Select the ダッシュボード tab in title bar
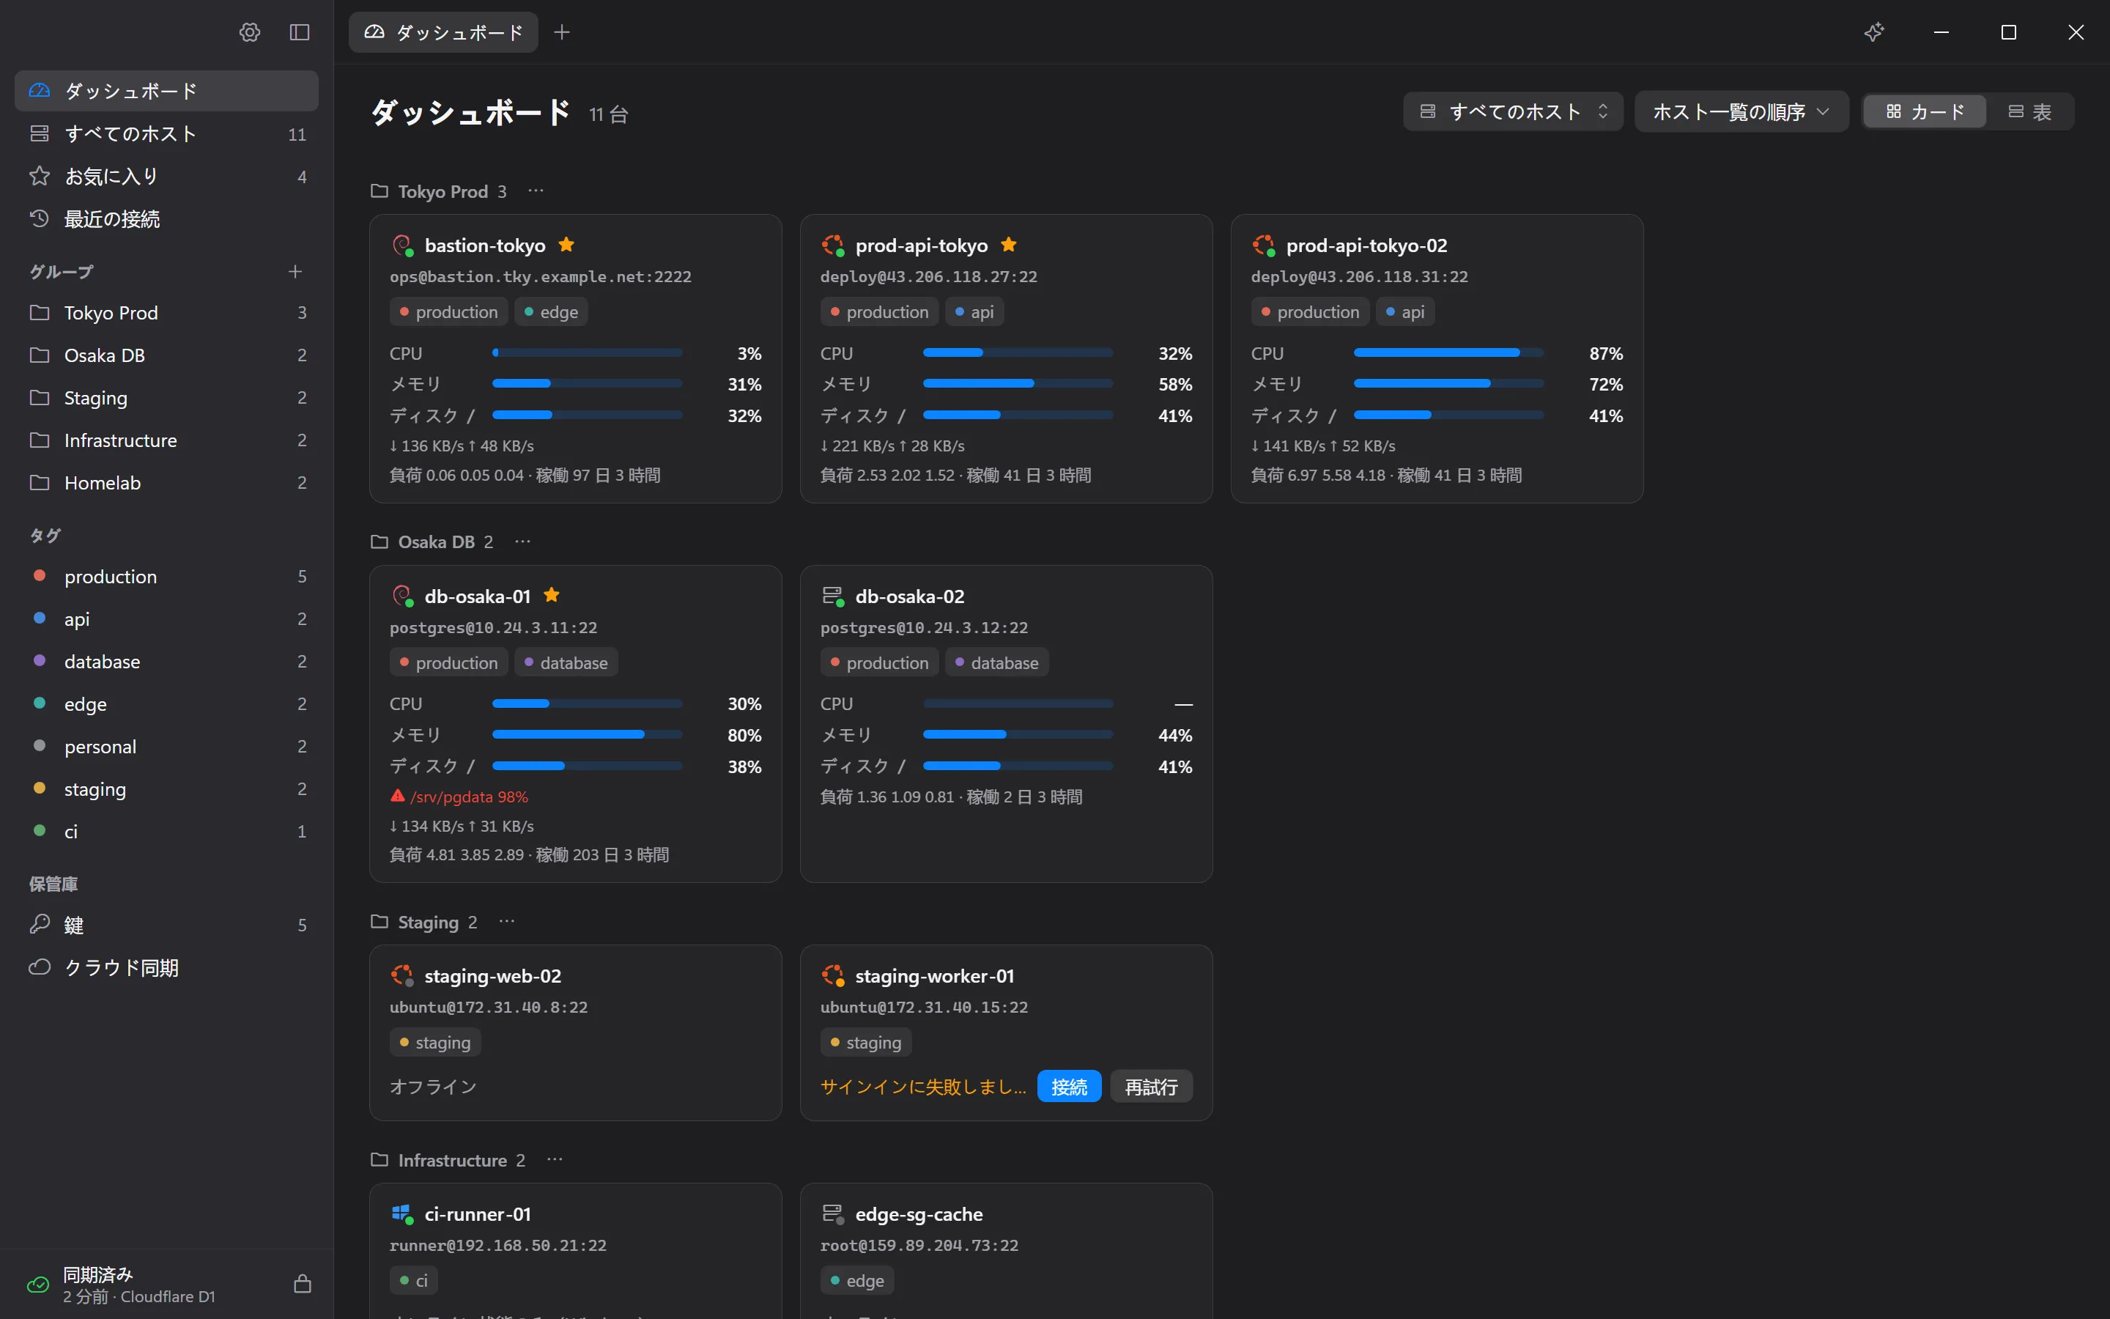Screen dimensions: 2110x1319 click(x=444, y=32)
